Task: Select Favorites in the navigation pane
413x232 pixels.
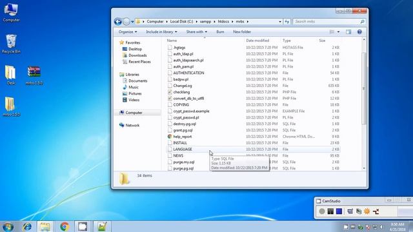Action: click(133, 43)
